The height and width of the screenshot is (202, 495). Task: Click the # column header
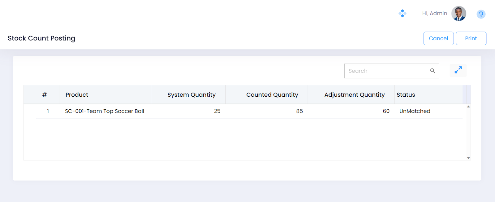(x=45, y=95)
